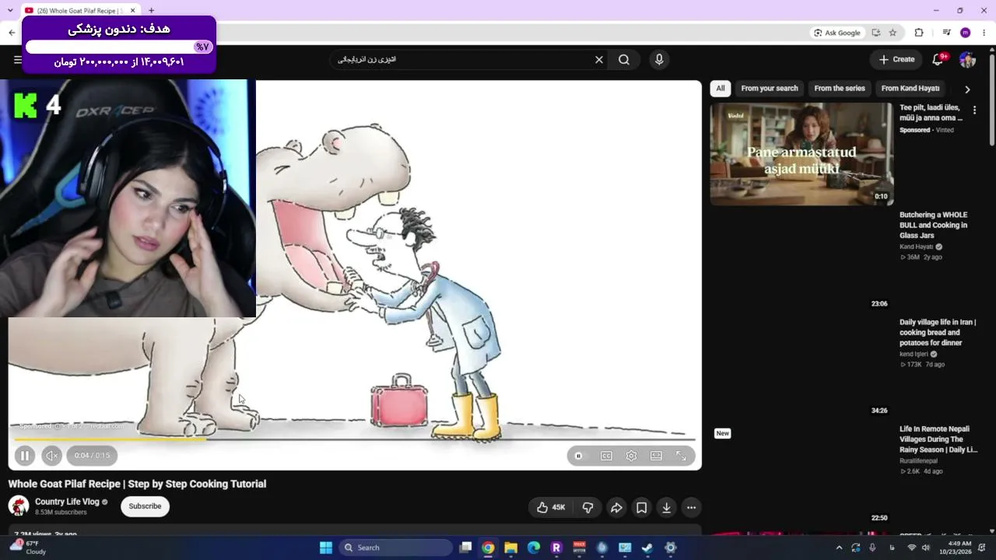Save the video with the bookmark icon

[641, 508]
